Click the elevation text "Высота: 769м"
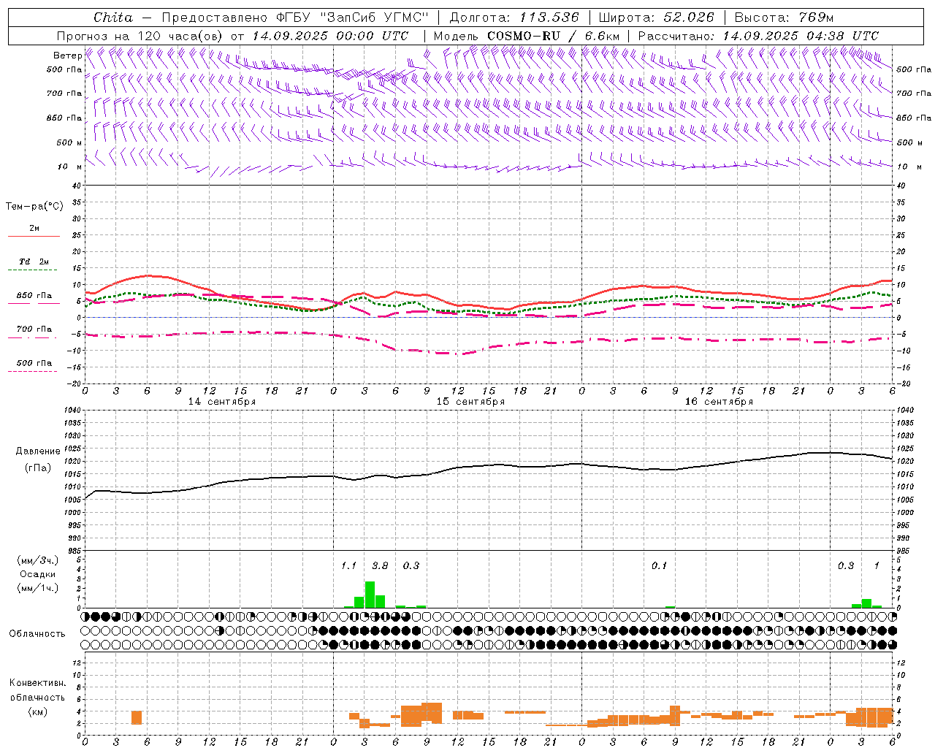The height and width of the screenshot is (748, 935). [784, 18]
